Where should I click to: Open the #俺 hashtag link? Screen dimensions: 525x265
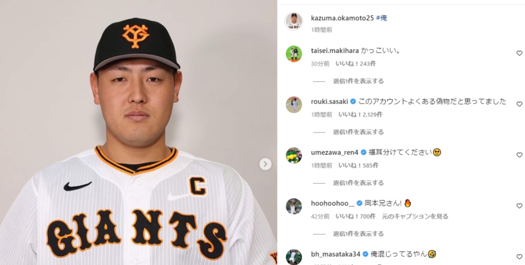point(381,18)
